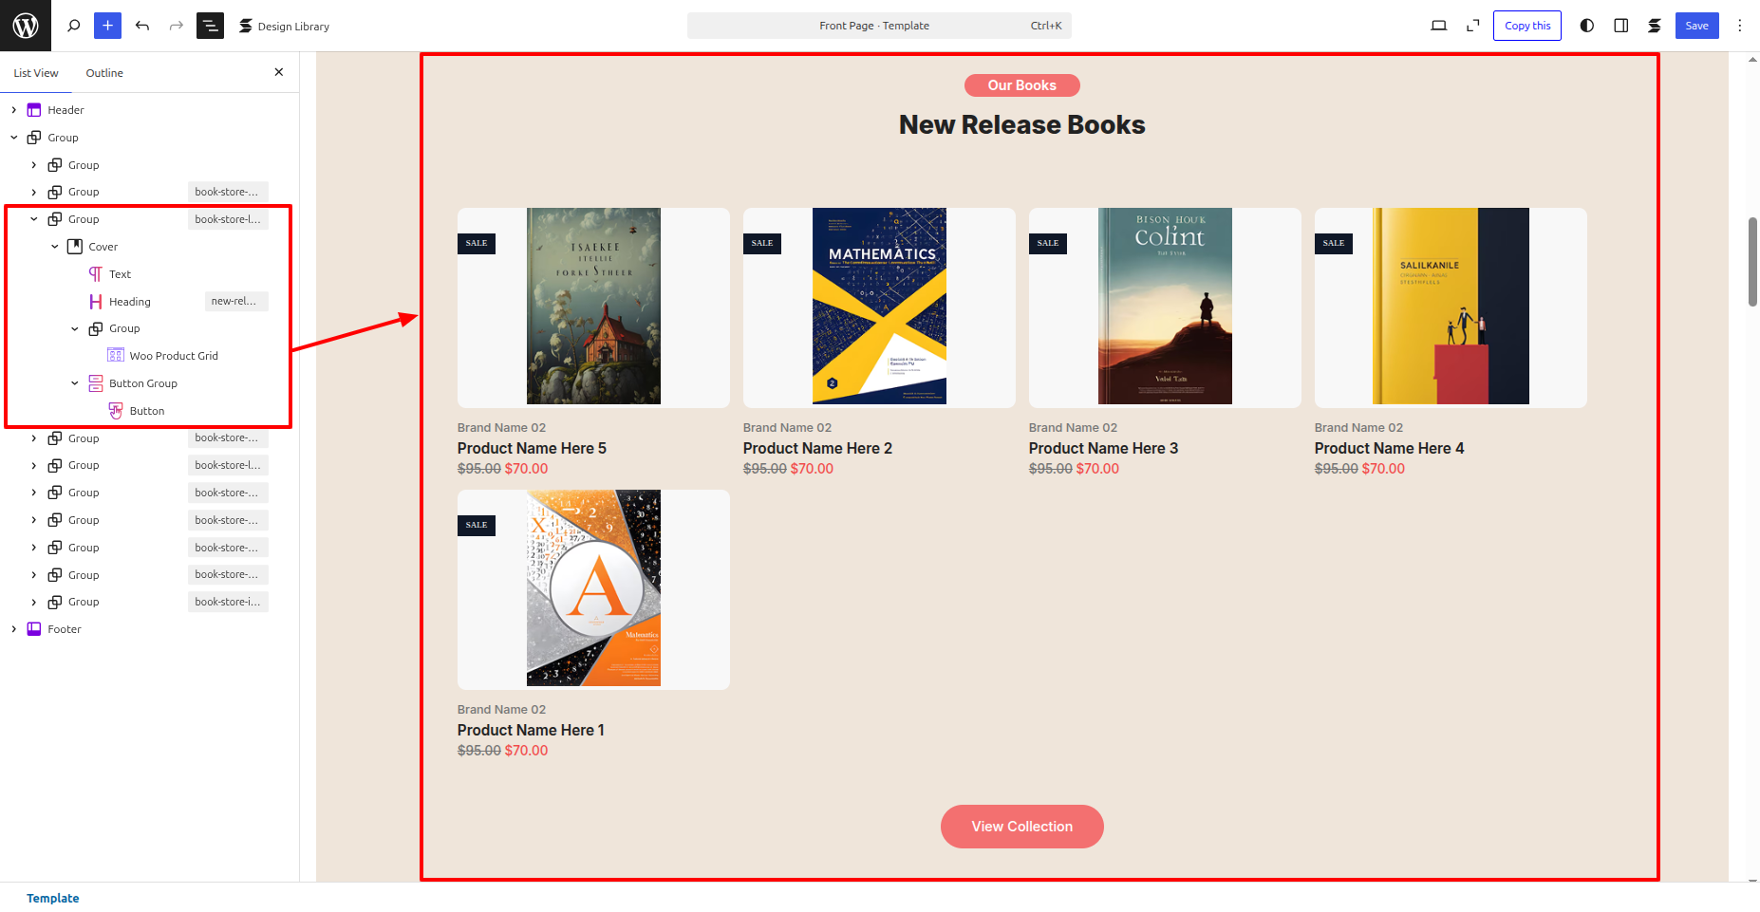Open the Options three-dot menu

point(1739,26)
